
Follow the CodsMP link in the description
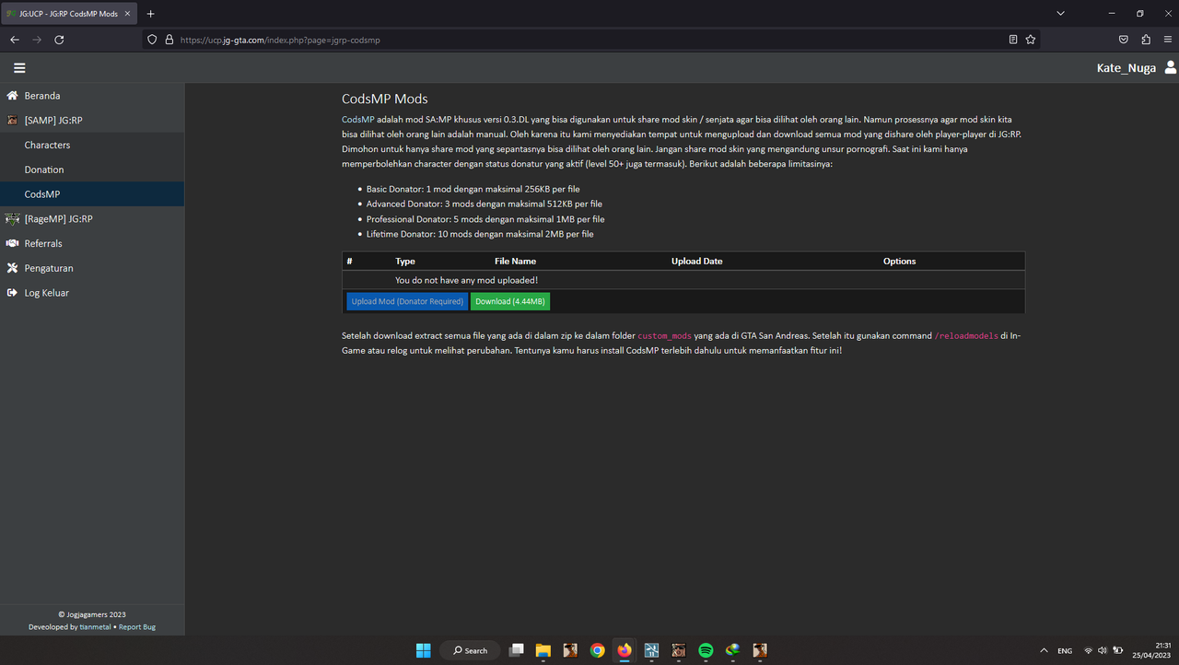[x=357, y=120]
